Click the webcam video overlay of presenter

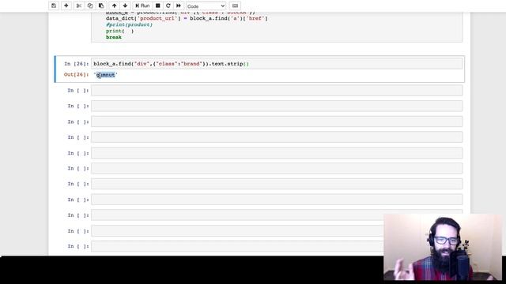tap(443, 247)
